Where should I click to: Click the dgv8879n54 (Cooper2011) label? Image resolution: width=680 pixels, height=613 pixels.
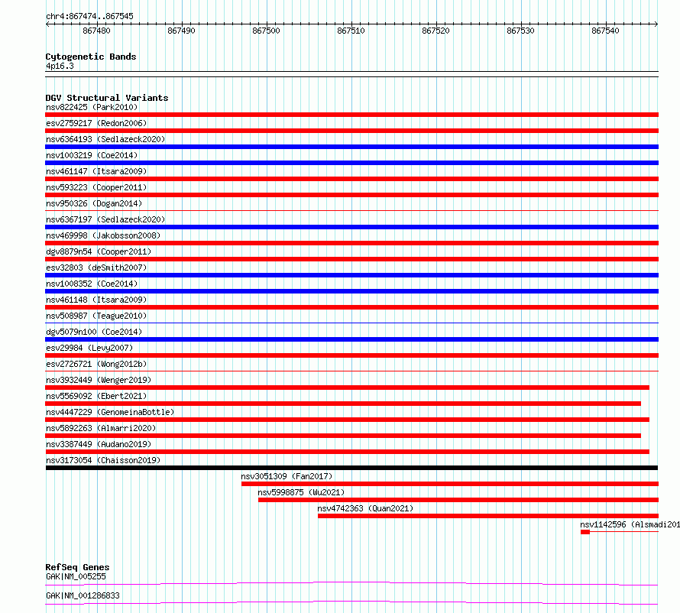99,251
